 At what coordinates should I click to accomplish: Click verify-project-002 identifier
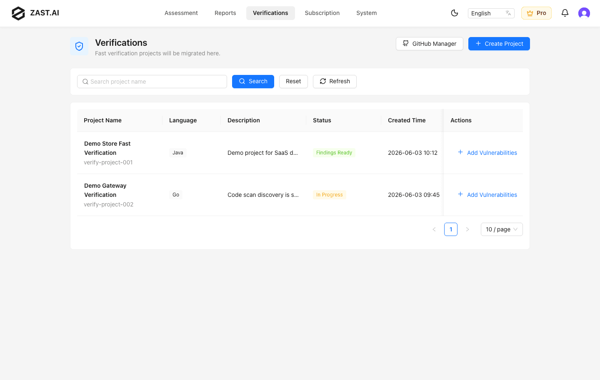tap(109, 204)
